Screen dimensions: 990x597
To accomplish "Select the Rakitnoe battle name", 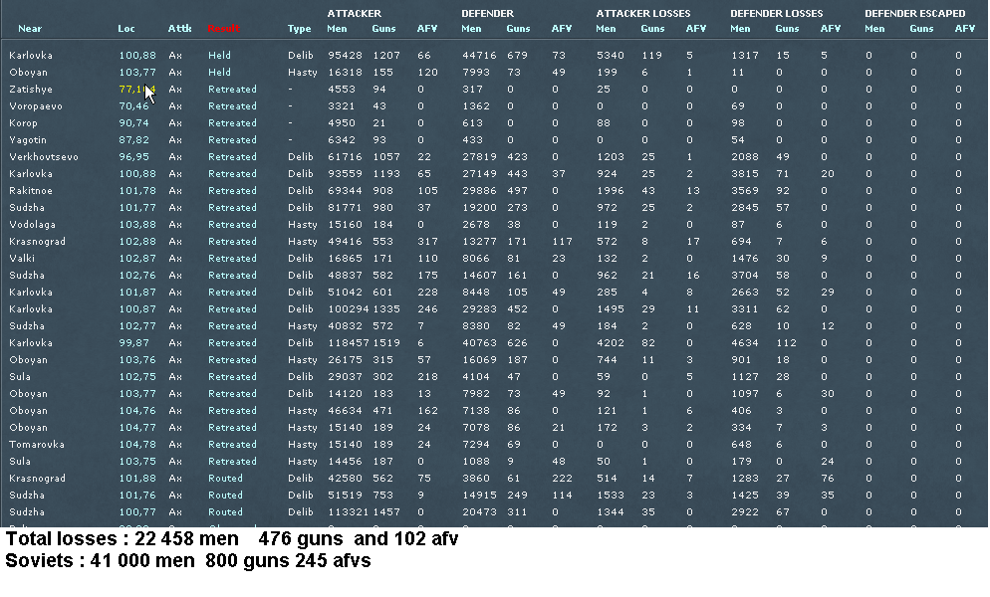I will (31, 191).
